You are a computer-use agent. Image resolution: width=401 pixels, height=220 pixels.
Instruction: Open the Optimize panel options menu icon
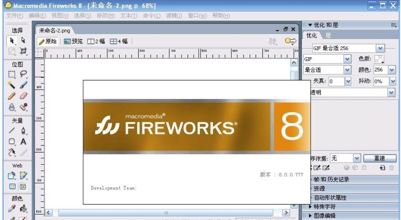tap(394, 25)
